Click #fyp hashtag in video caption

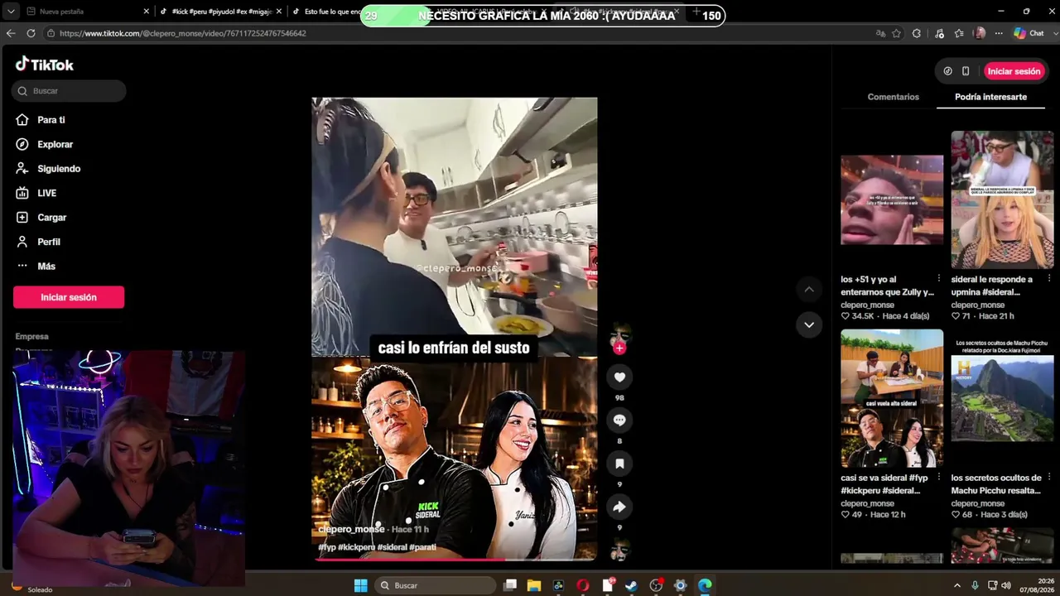point(326,547)
